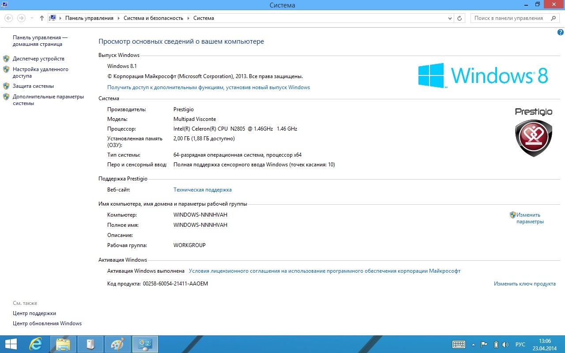
Task: Select 'Панель управления' in the breadcrumb
Action: tap(89, 18)
